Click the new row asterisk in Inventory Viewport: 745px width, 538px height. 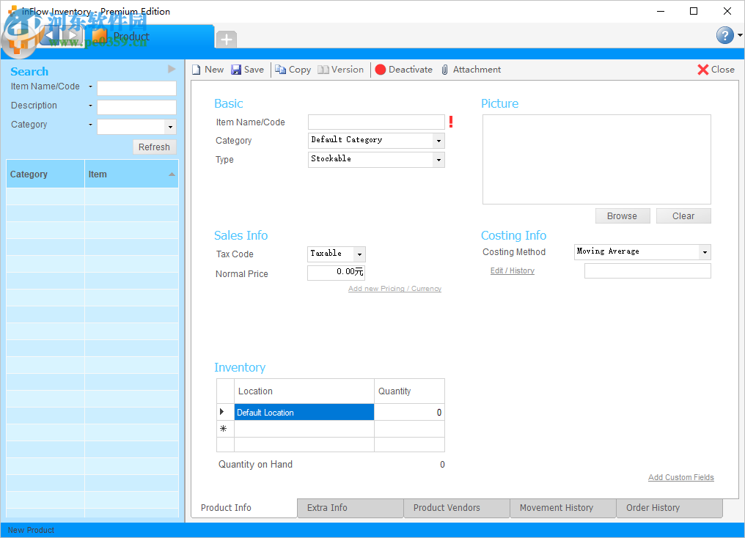click(224, 429)
